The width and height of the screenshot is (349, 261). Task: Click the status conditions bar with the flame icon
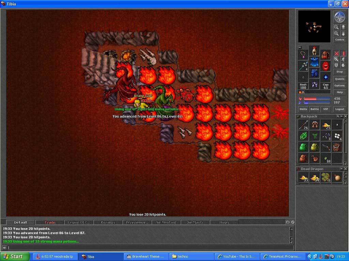click(315, 92)
